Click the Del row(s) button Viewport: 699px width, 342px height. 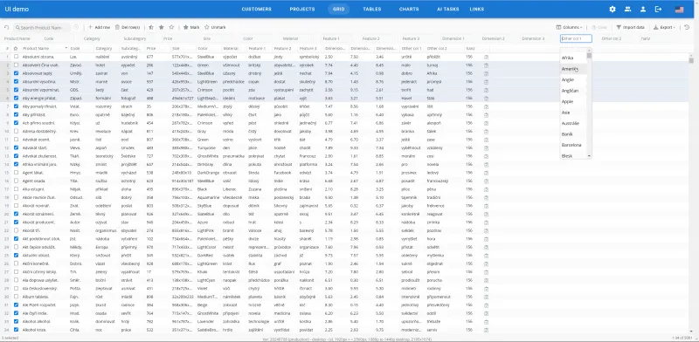click(x=128, y=27)
